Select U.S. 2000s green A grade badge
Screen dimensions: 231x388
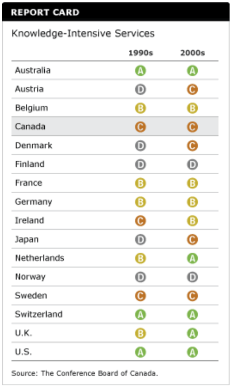pos(192,352)
